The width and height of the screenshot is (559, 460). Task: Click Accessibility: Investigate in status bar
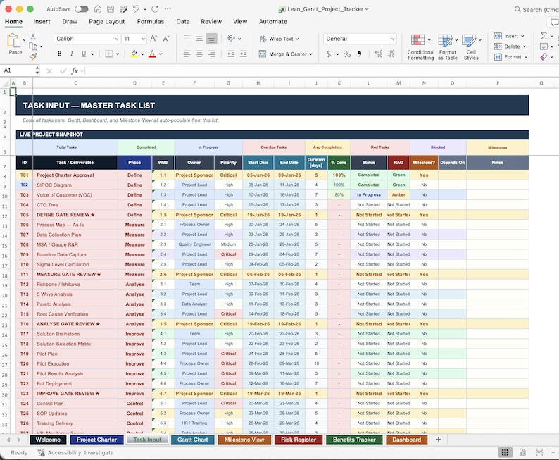click(75, 452)
